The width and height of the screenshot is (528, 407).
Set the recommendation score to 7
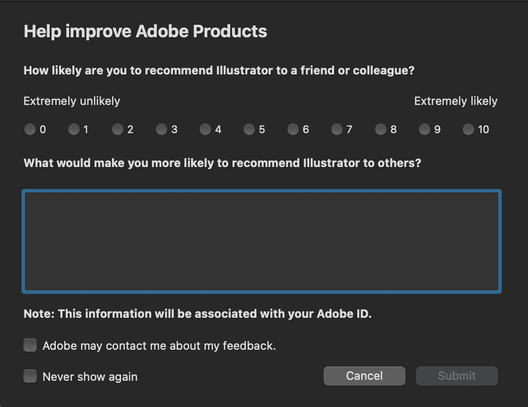coord(337,129)
